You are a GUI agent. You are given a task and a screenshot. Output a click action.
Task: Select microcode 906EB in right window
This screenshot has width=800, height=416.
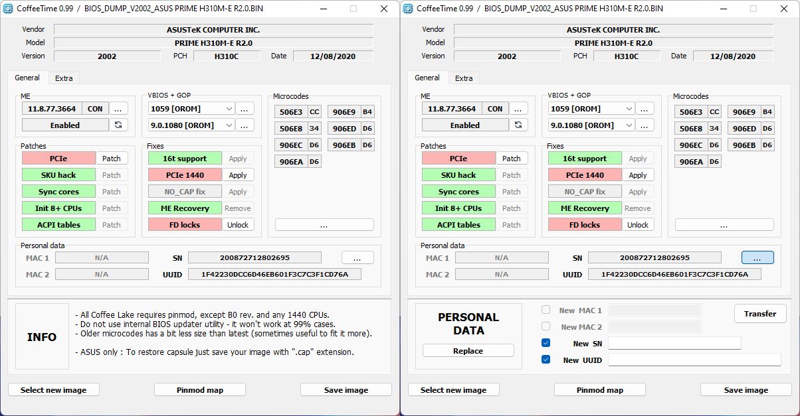coord(744,145)
